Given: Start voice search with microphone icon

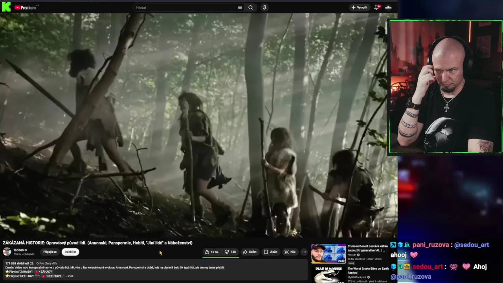Looking at the screenshot, I should click(264, 7).
